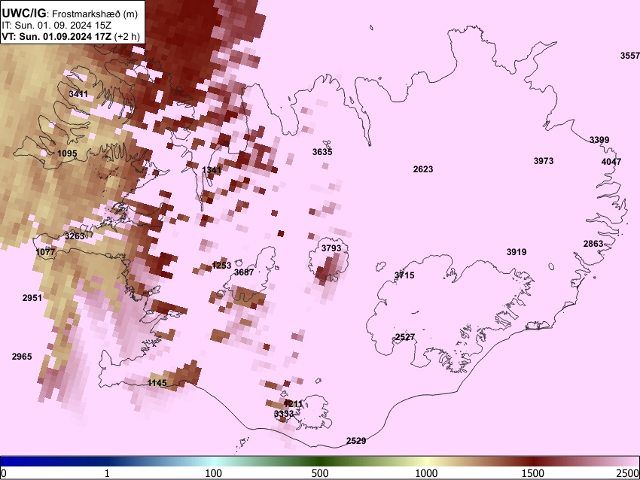Click the map value 2951

pyautogui.click(x=32, y=298)
